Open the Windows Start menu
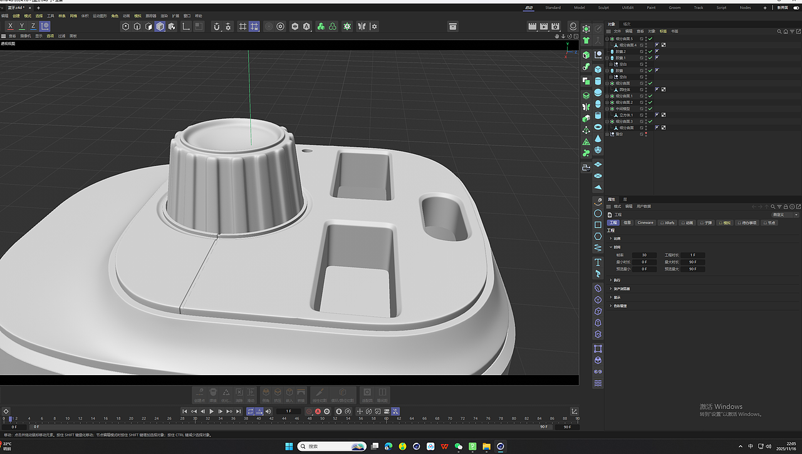802x454 pixels. coord(289,446)
